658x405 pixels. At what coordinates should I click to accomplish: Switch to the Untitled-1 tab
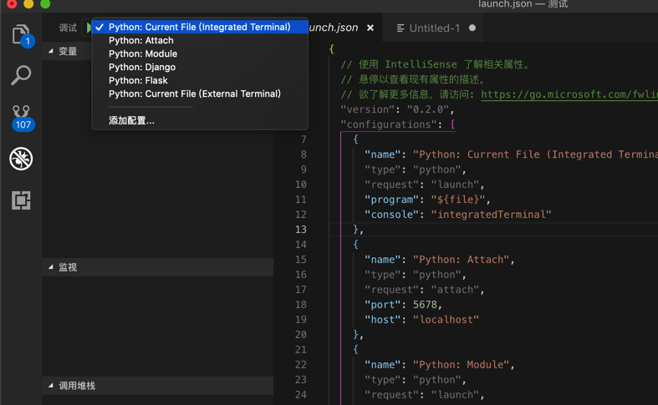(433, 28)
